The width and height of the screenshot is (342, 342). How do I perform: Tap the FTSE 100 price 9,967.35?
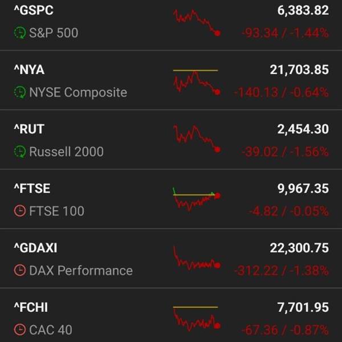[x=303, y=189]
